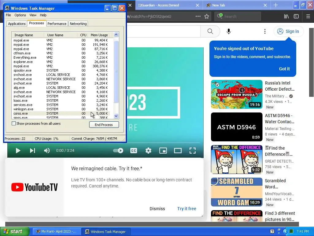
Task: Switch to Networking tab
Action: (x=78, y=24)
